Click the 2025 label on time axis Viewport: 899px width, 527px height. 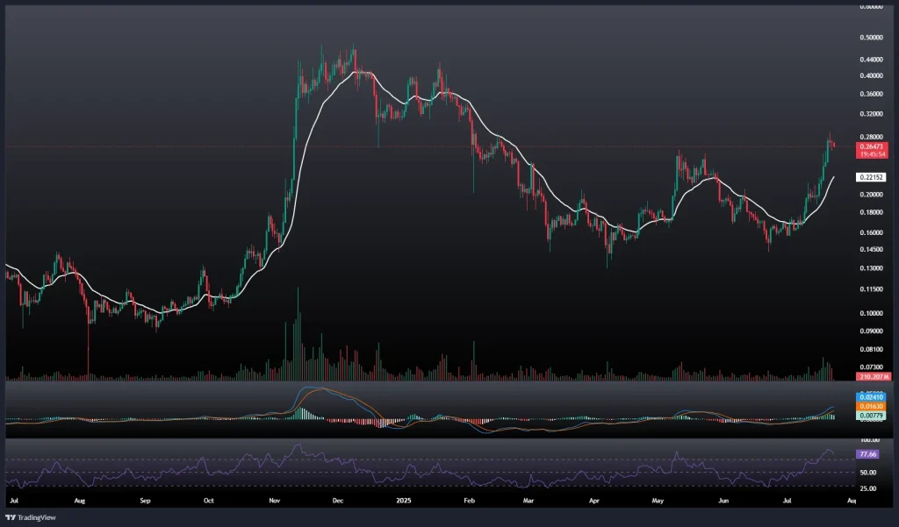403,500
